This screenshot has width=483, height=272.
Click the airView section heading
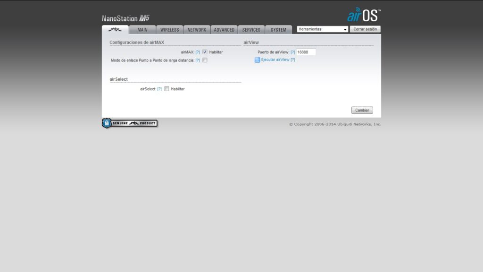click(x=251, y=42)
